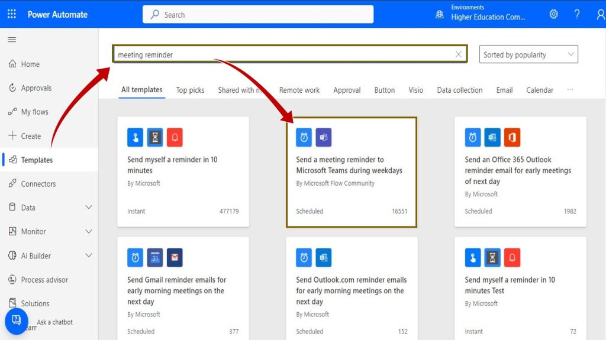This screenshot has height=340, width=606.
Task: Expand the AI Builder section chevron
Action: (x=89, y=255)
